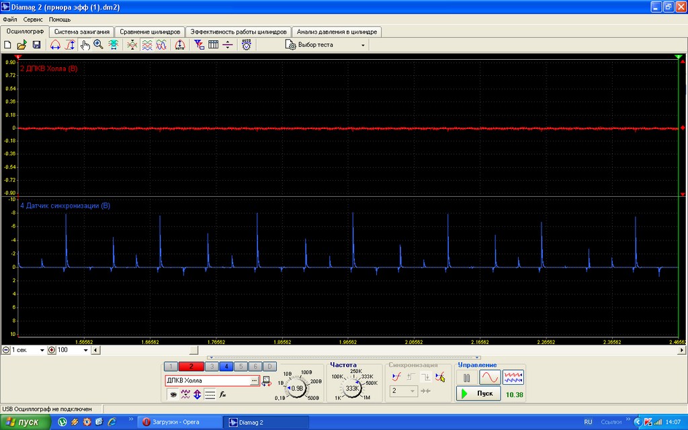This screenshot has width=688, height=430.
Task: Toggle blue channel 4 button
Action: [226, 366]
